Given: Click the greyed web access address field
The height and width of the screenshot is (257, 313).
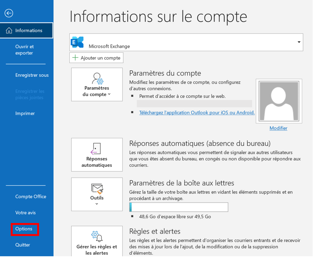Looking at the screenshot, I should pyautogui.click(x=194, y=104).
